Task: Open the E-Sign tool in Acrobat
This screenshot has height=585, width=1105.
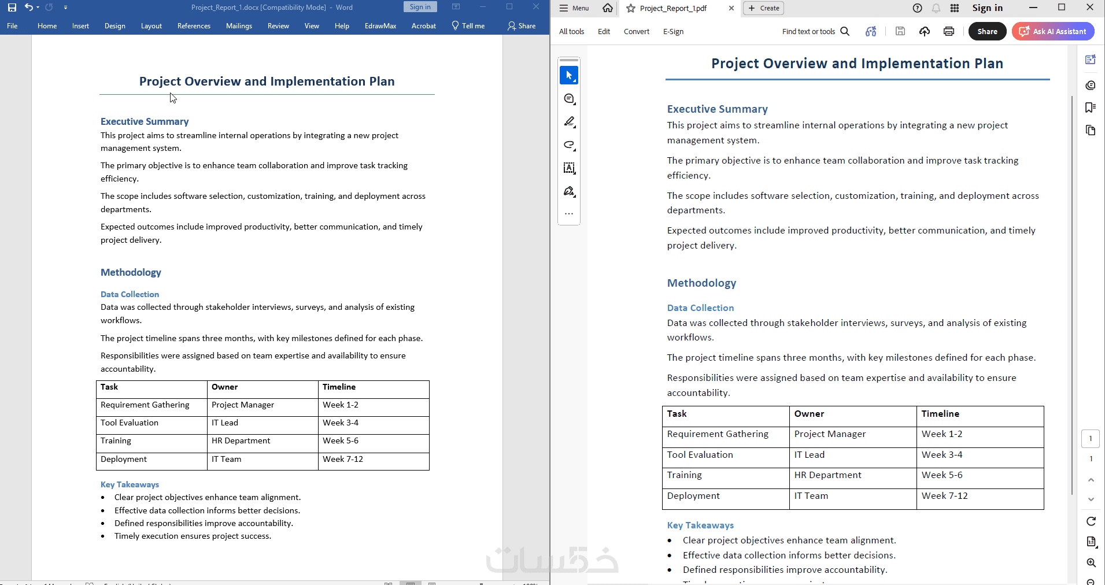Action: 673,32
